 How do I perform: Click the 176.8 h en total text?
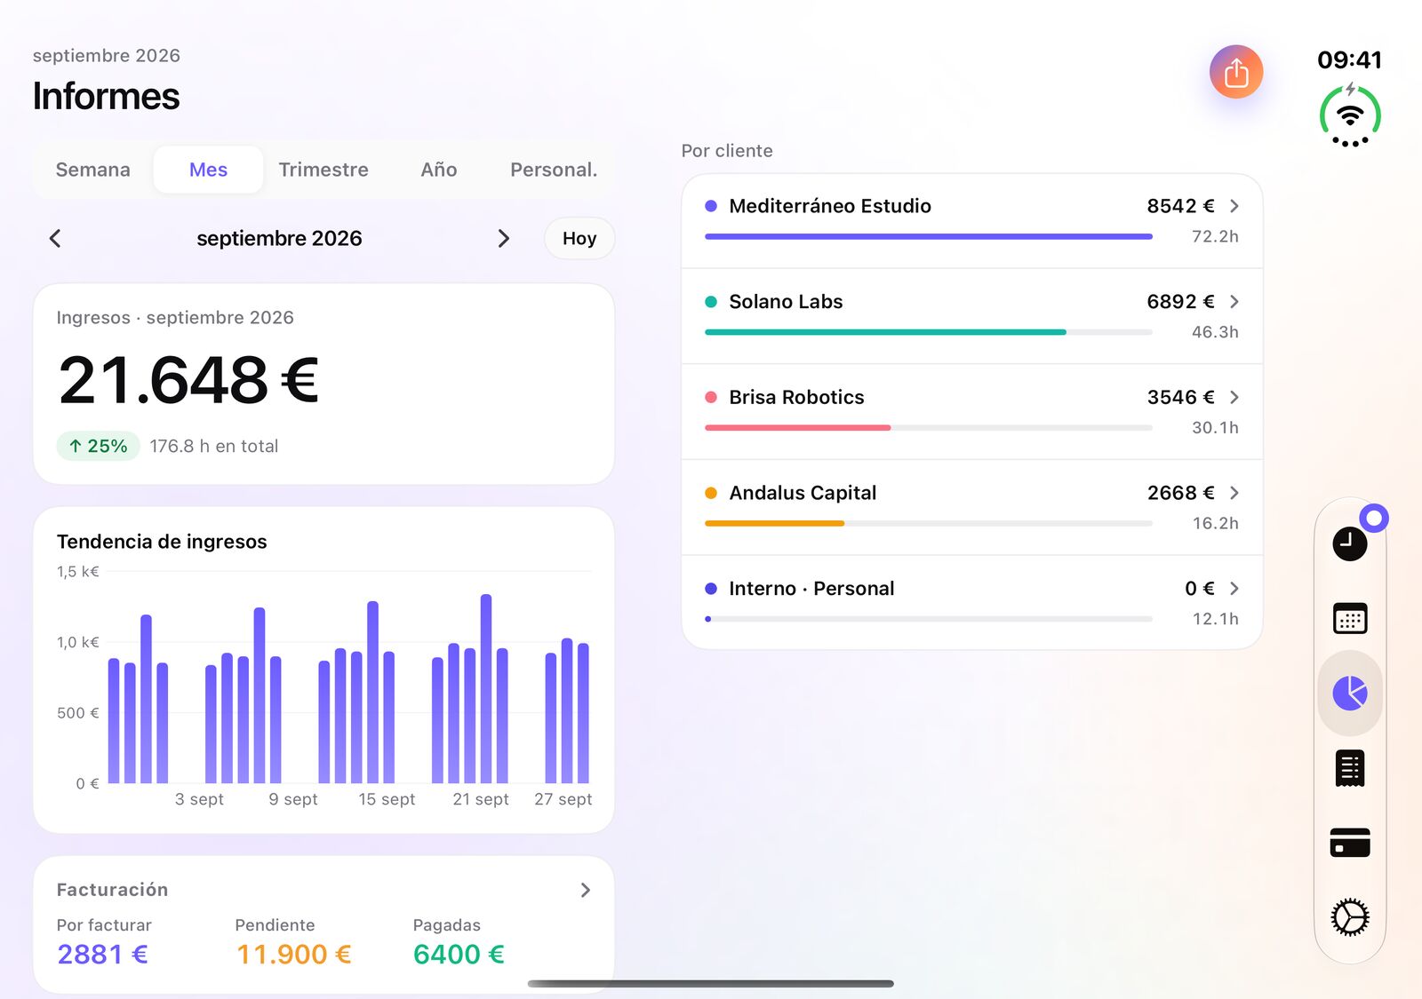(214, 446)
